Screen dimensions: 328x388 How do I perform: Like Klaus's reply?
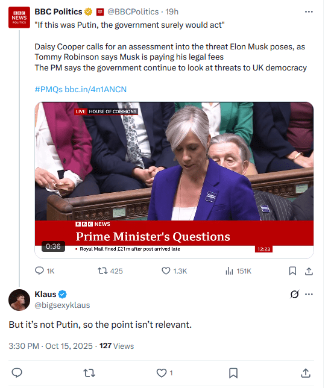[165, 373]
